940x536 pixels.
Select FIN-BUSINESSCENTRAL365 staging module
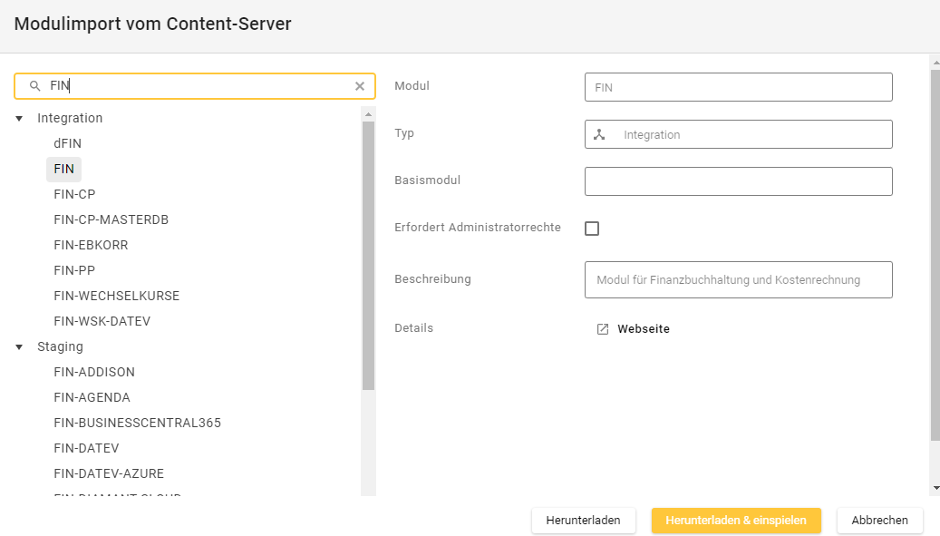point(137,423)
